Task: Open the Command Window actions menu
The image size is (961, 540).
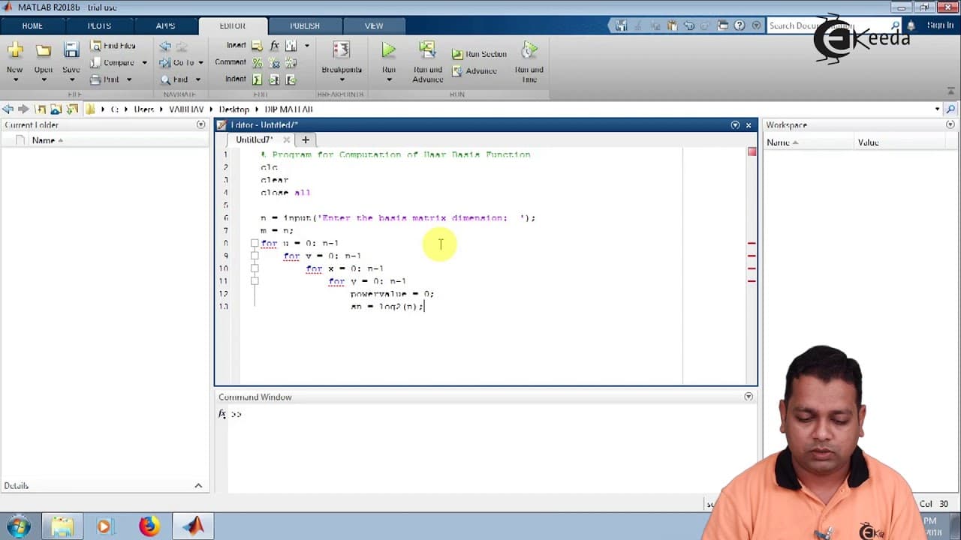Action: pos(749,397)
